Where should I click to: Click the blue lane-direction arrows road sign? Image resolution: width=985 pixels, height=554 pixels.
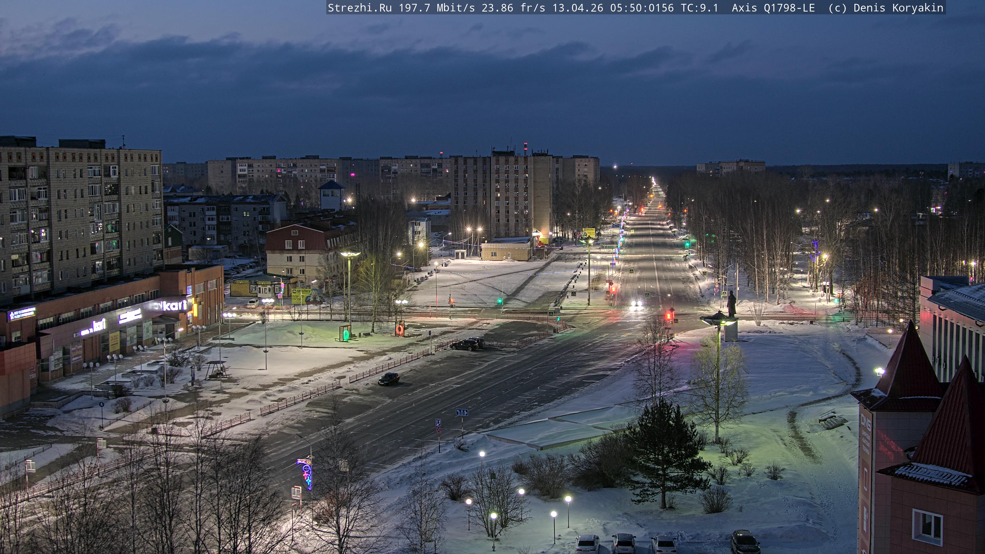click(461, 412)
